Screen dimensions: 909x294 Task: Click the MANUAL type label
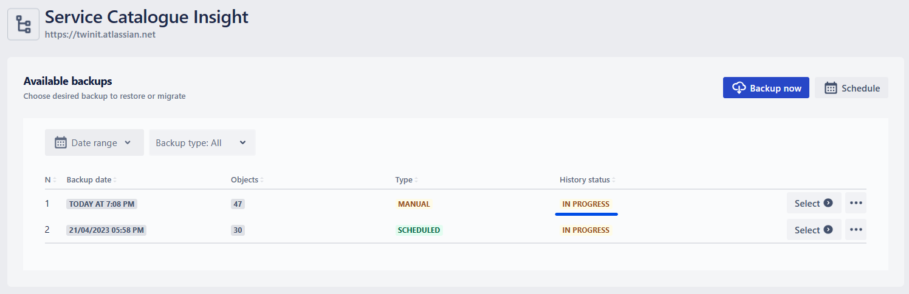click(x=414, y=204)
